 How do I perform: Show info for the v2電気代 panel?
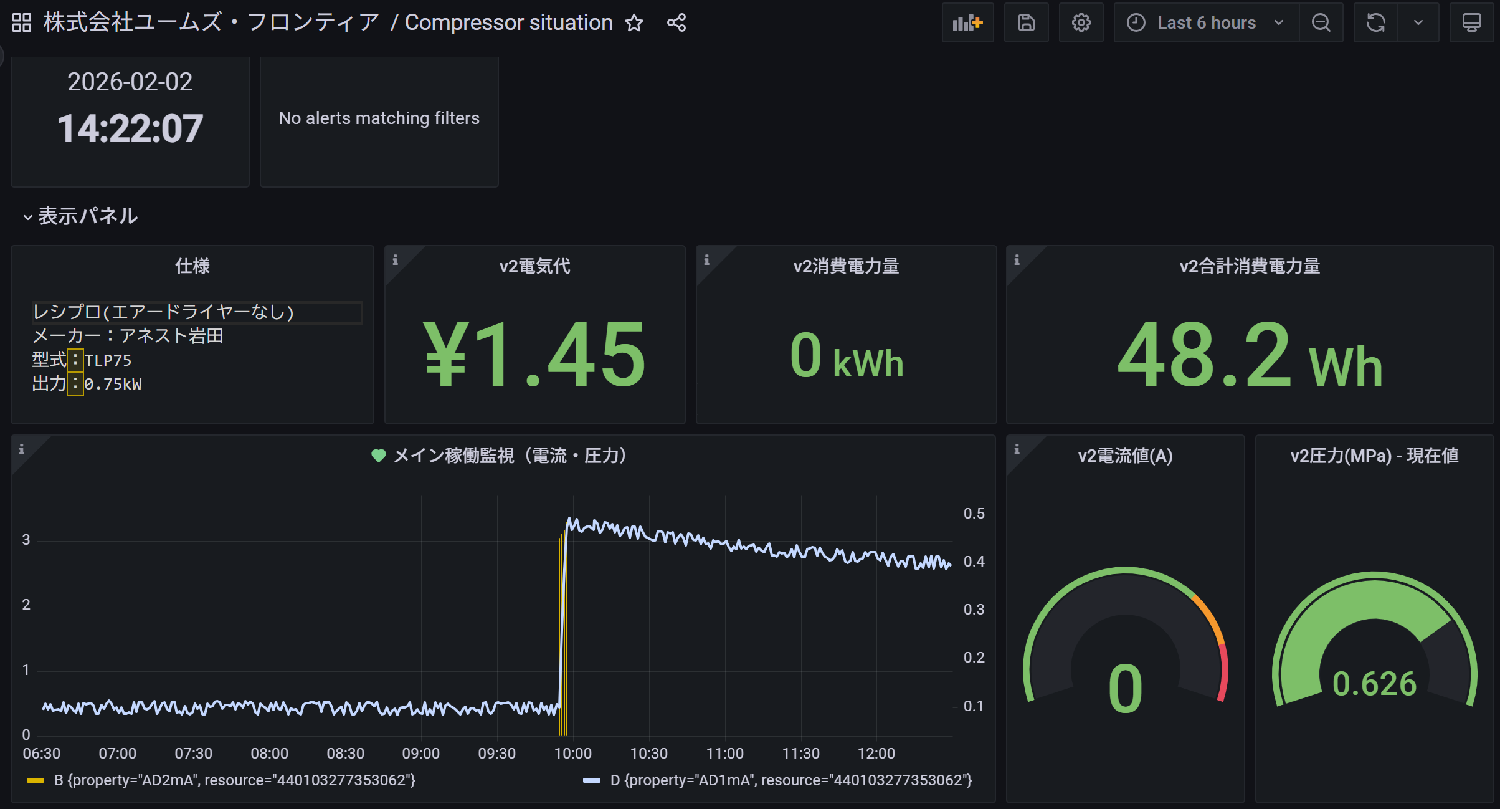pos(395,260)
